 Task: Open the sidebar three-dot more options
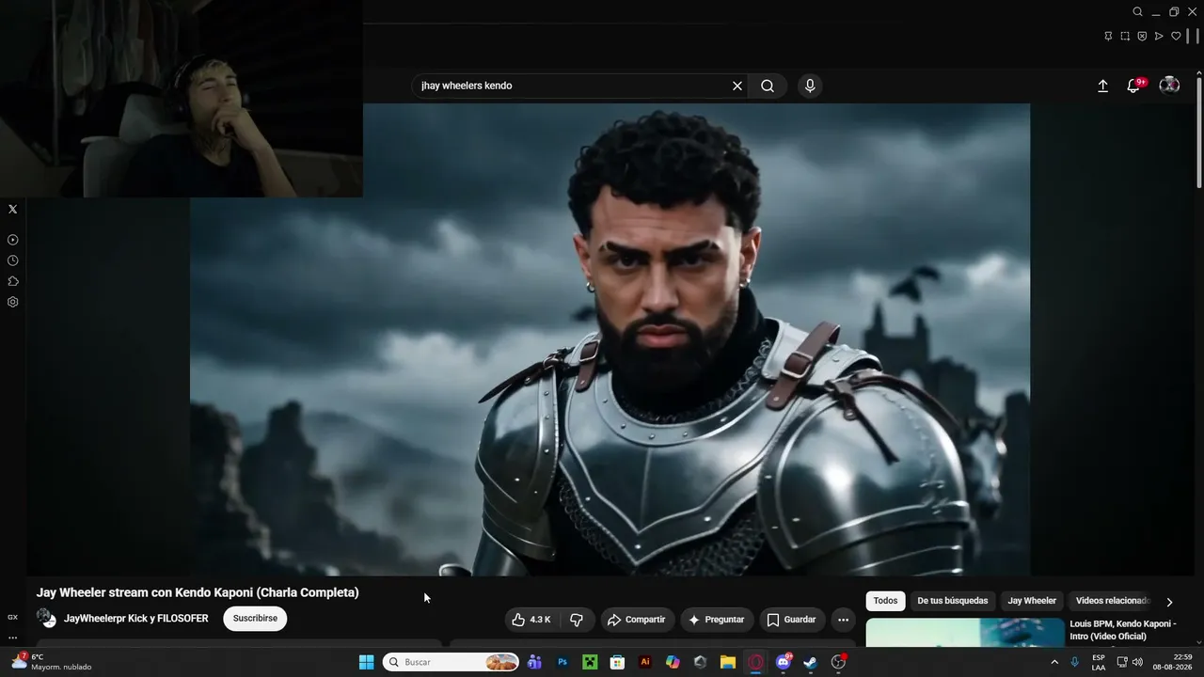click(x=13, y=638)
